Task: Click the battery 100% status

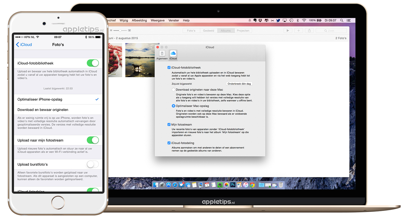Action: 315,20
